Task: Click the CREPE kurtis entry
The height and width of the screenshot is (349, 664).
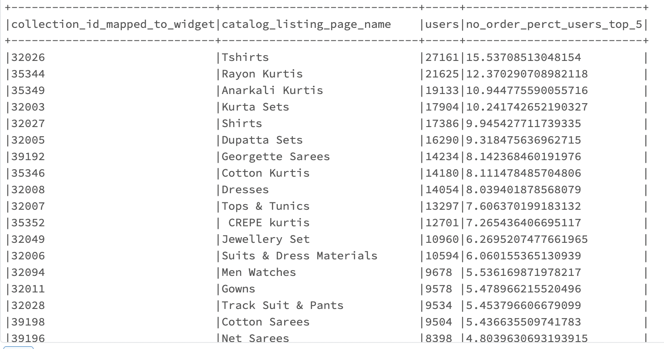Action: [x=269, y=223]
